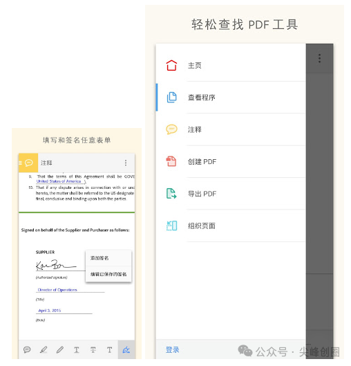
Task: Click the 登录 sign-in link
Action: pyautogui.click(x=173, y=349)
